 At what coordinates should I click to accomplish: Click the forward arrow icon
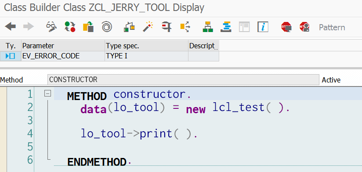pyautogui.click(x=29, y=27)
